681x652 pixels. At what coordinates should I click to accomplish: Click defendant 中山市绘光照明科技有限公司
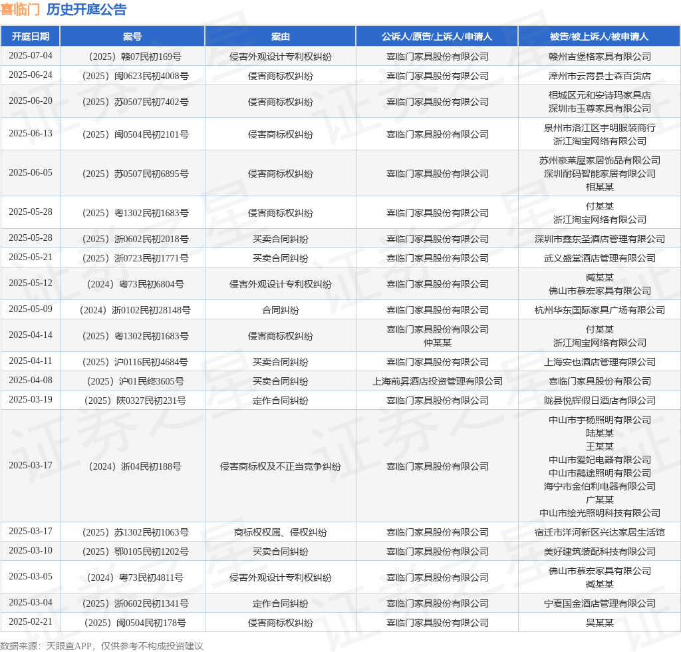(x=600, y=513)
